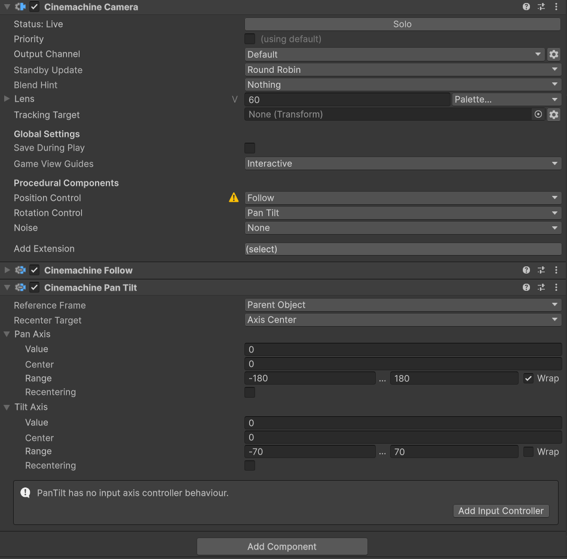Open Rotation Control dropdown
The width and height of the screenshot is (567, 559).
[403, 213]
